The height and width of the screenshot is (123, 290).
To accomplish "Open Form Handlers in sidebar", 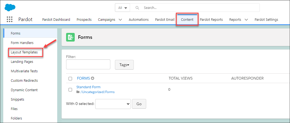I will point(22,43).
